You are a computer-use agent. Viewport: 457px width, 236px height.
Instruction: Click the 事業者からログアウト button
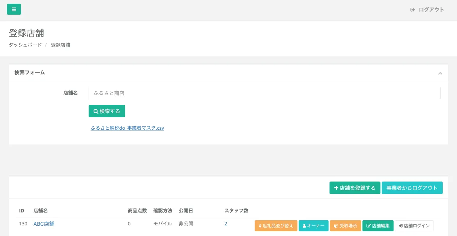click(x=412, y=188)
